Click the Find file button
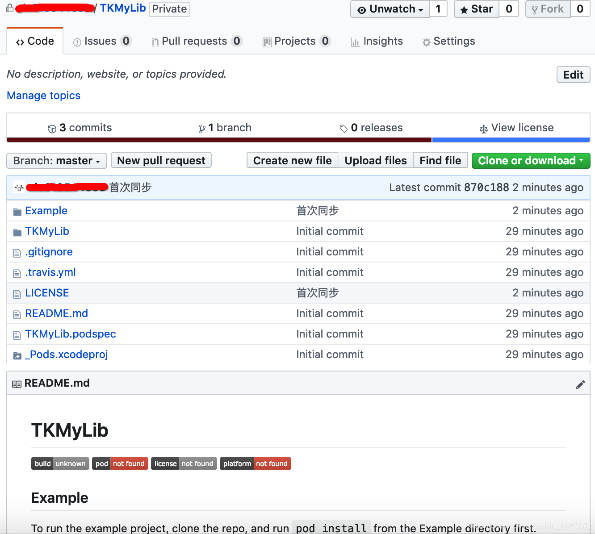This screenshot has width=595, height=534. pos(440,161)
